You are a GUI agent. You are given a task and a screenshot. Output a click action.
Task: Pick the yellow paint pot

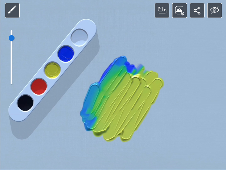[x=52, y=70]
